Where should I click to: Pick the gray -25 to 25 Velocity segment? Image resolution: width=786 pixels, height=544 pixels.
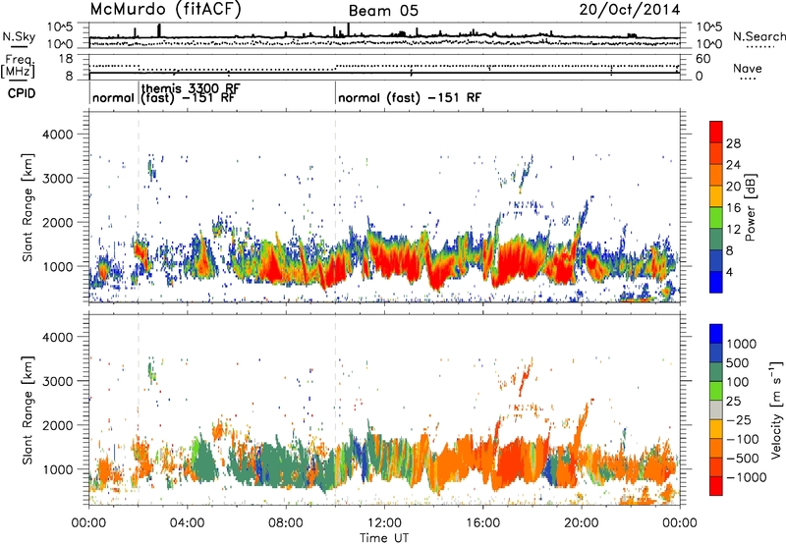tap(716, 409)
